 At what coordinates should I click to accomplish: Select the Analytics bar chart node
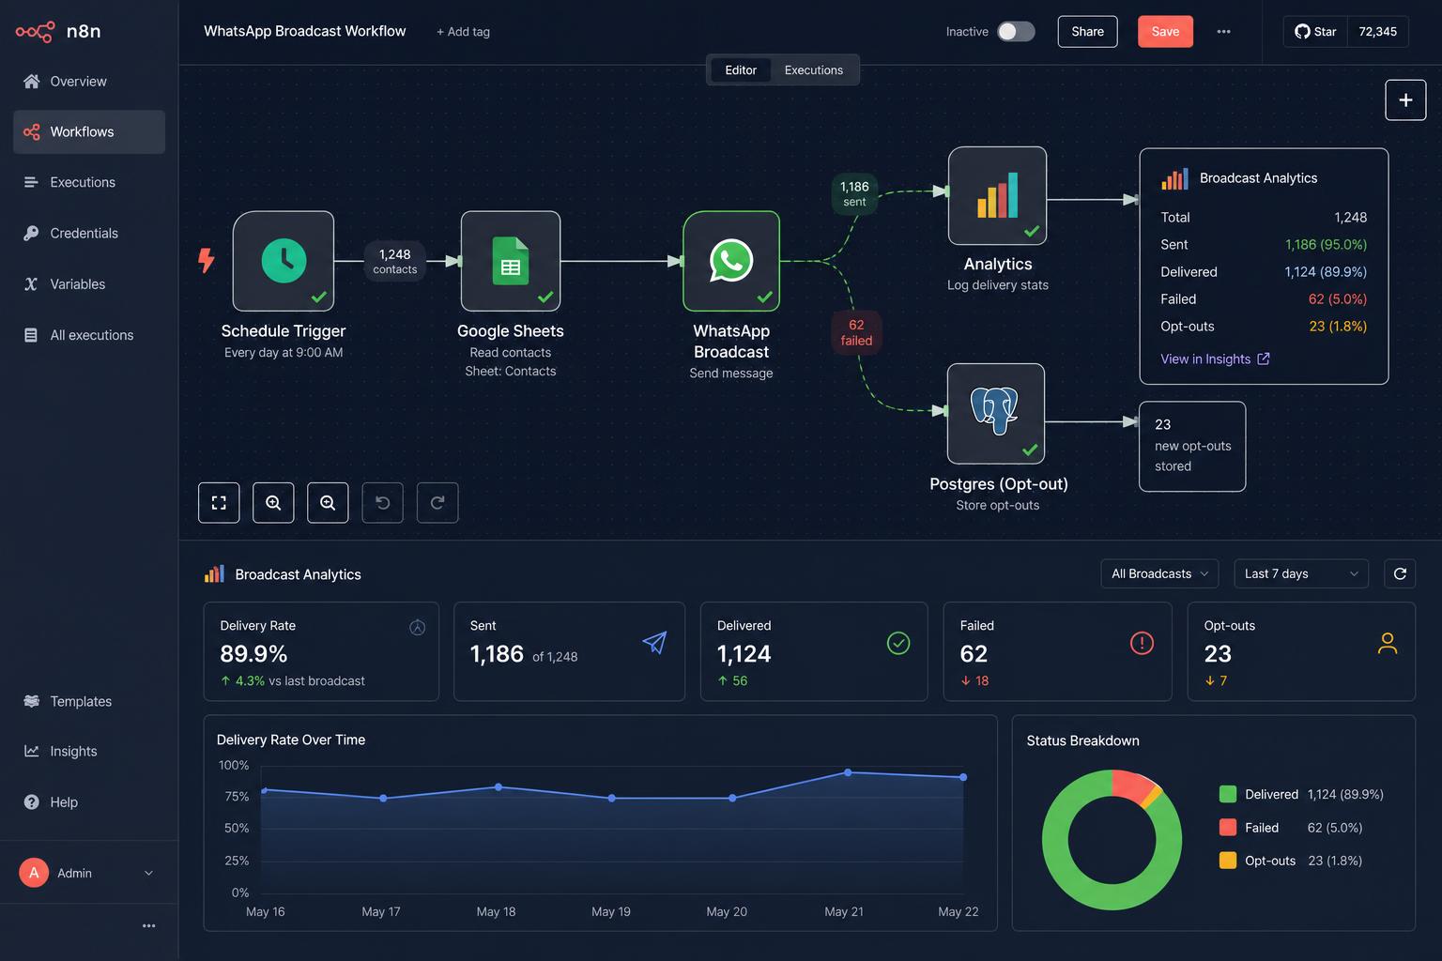[x=997, y=195]
